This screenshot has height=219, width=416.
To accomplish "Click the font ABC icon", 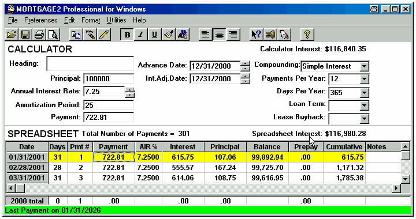I will 183,35.
